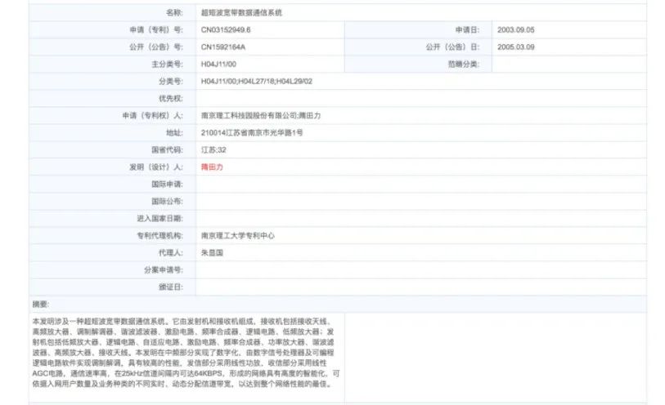The image size is (665, 405).
Task: Click the applicant company name in 申请(专利权)人 row
Action: 249,115
